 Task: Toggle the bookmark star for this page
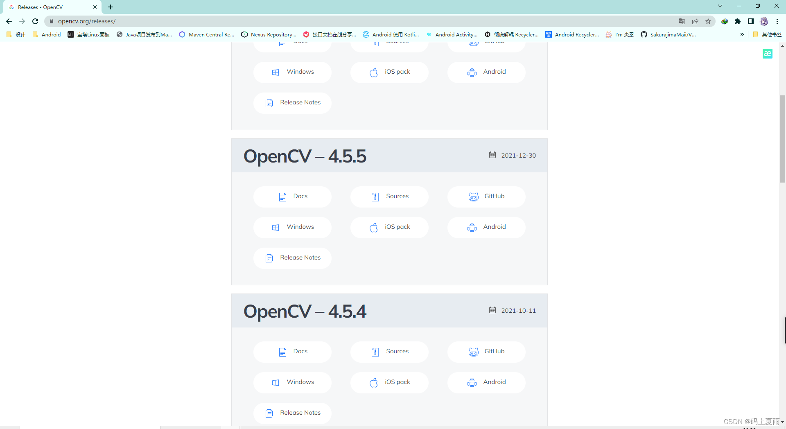(x=709, y=21)
